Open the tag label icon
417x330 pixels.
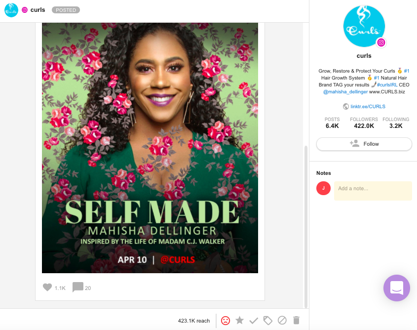coord(268,321)
